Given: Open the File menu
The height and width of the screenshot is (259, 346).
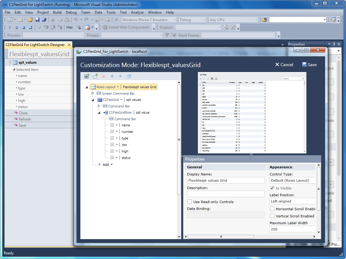Looking at the screenshot, I should (7, 12).
